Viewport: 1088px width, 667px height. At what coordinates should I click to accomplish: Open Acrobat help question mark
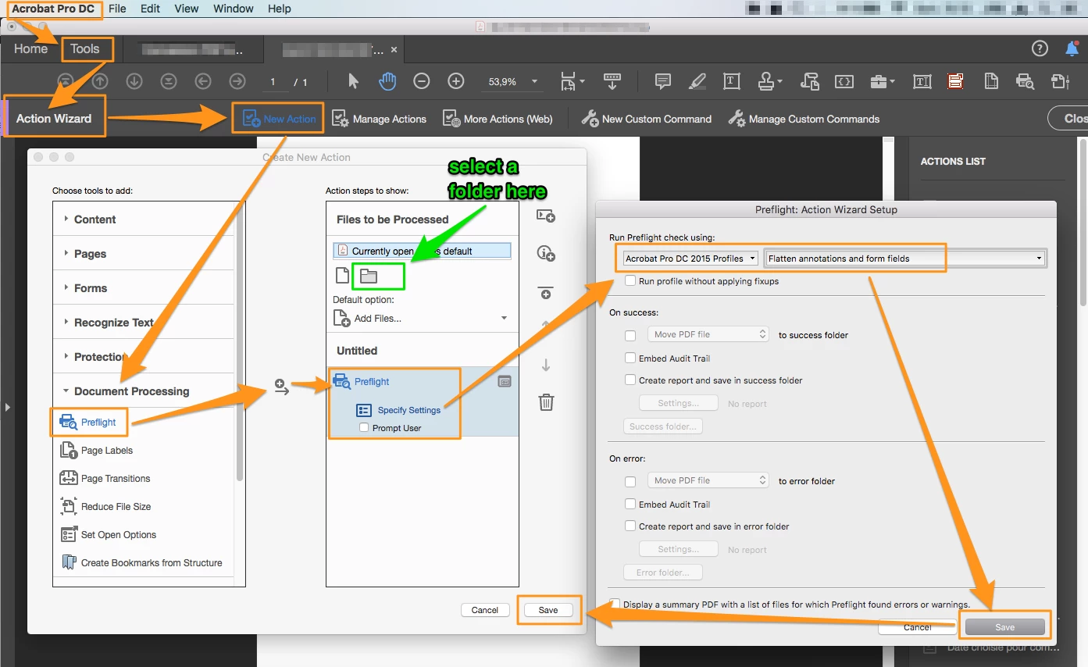[x=1040, y=48]
